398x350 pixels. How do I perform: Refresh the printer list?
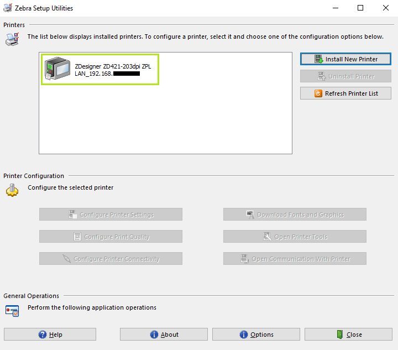tap(345, 93)
